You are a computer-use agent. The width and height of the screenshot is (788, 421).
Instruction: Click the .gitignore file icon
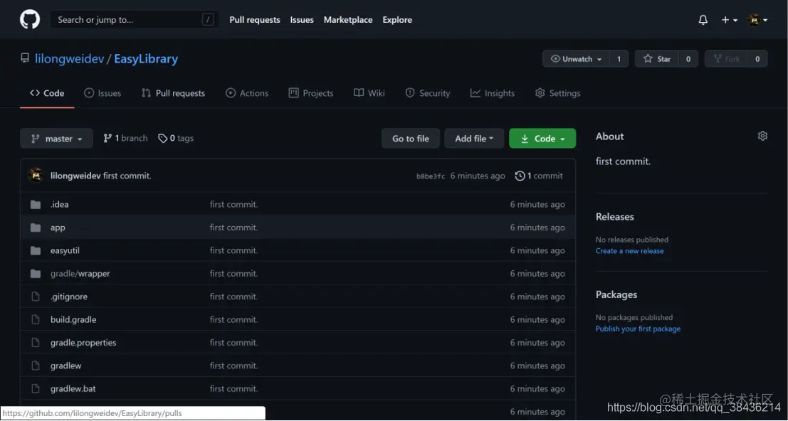click(x=35, y=297)
